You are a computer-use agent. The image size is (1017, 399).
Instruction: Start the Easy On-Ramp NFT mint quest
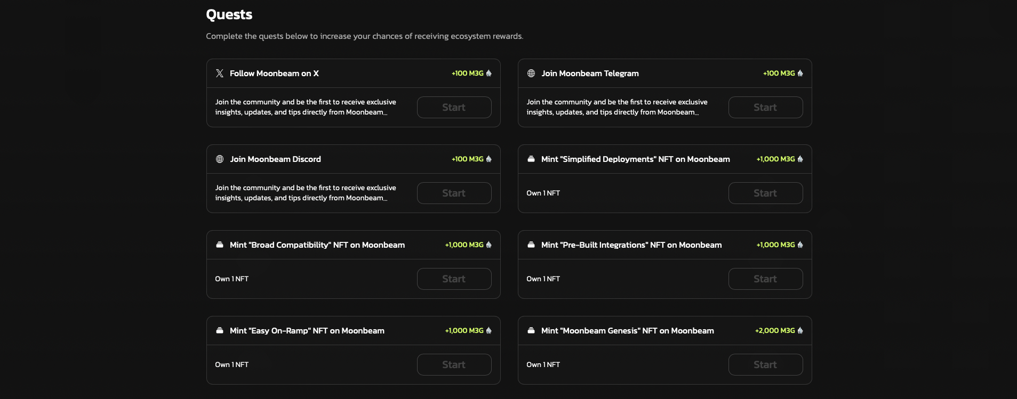[454, 364]
